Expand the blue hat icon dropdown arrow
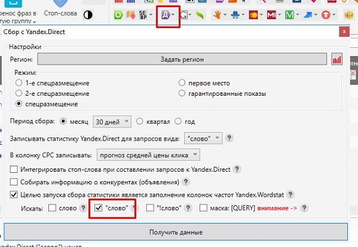This screenshot has height=247, width=358. click(243, 14)
